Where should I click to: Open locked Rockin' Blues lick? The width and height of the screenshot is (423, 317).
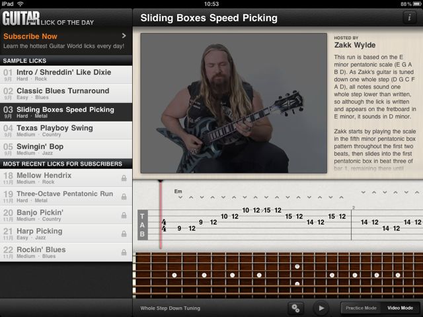[66, 252]
